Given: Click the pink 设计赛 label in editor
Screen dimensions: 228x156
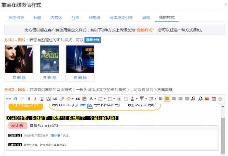Looking at the screenshot, I should coord(18,125).
